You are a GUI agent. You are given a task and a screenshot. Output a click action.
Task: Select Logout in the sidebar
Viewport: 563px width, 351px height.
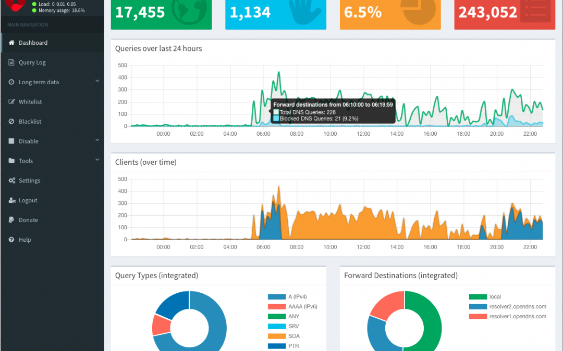tap(53, 200)
